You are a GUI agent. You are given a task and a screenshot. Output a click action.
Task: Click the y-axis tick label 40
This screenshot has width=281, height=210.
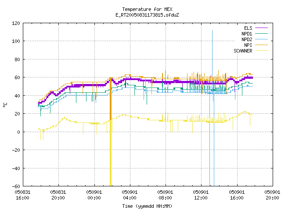(x=17, y=96)
